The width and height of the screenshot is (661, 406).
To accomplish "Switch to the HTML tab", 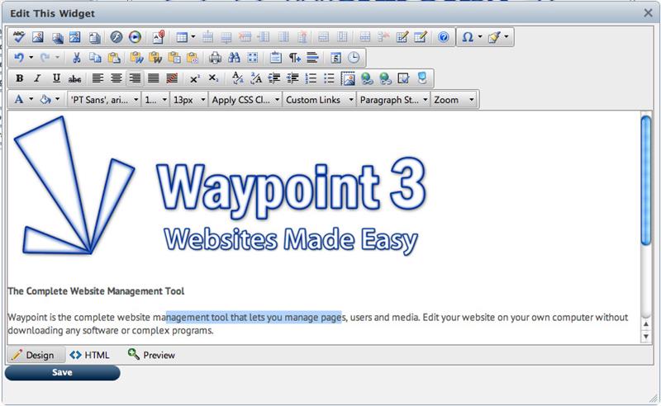I will [x=89, y=355].
